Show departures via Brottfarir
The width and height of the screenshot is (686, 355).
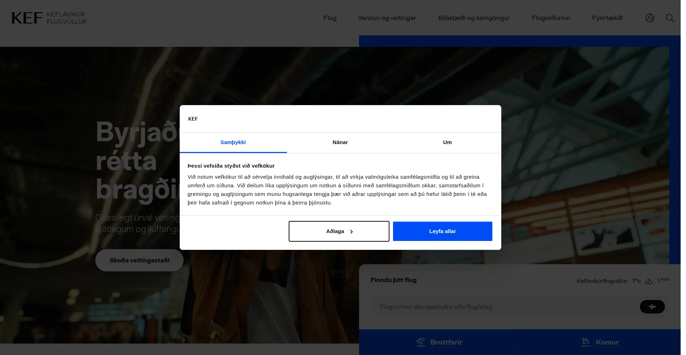coord(439,342)
